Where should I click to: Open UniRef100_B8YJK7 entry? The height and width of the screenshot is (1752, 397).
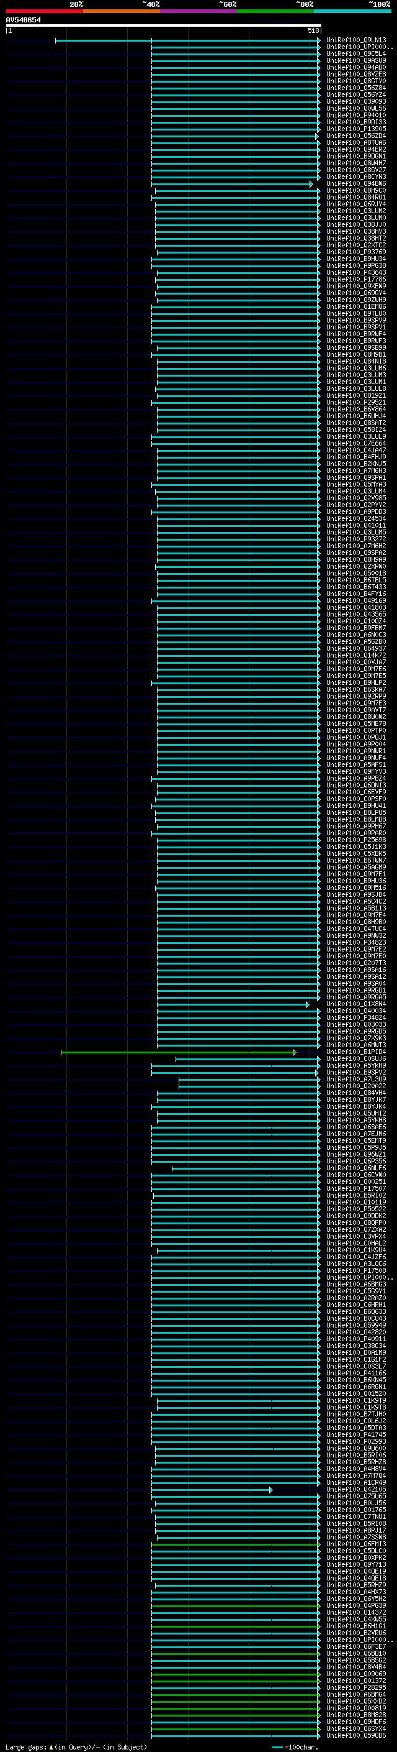pos(356,1100)
